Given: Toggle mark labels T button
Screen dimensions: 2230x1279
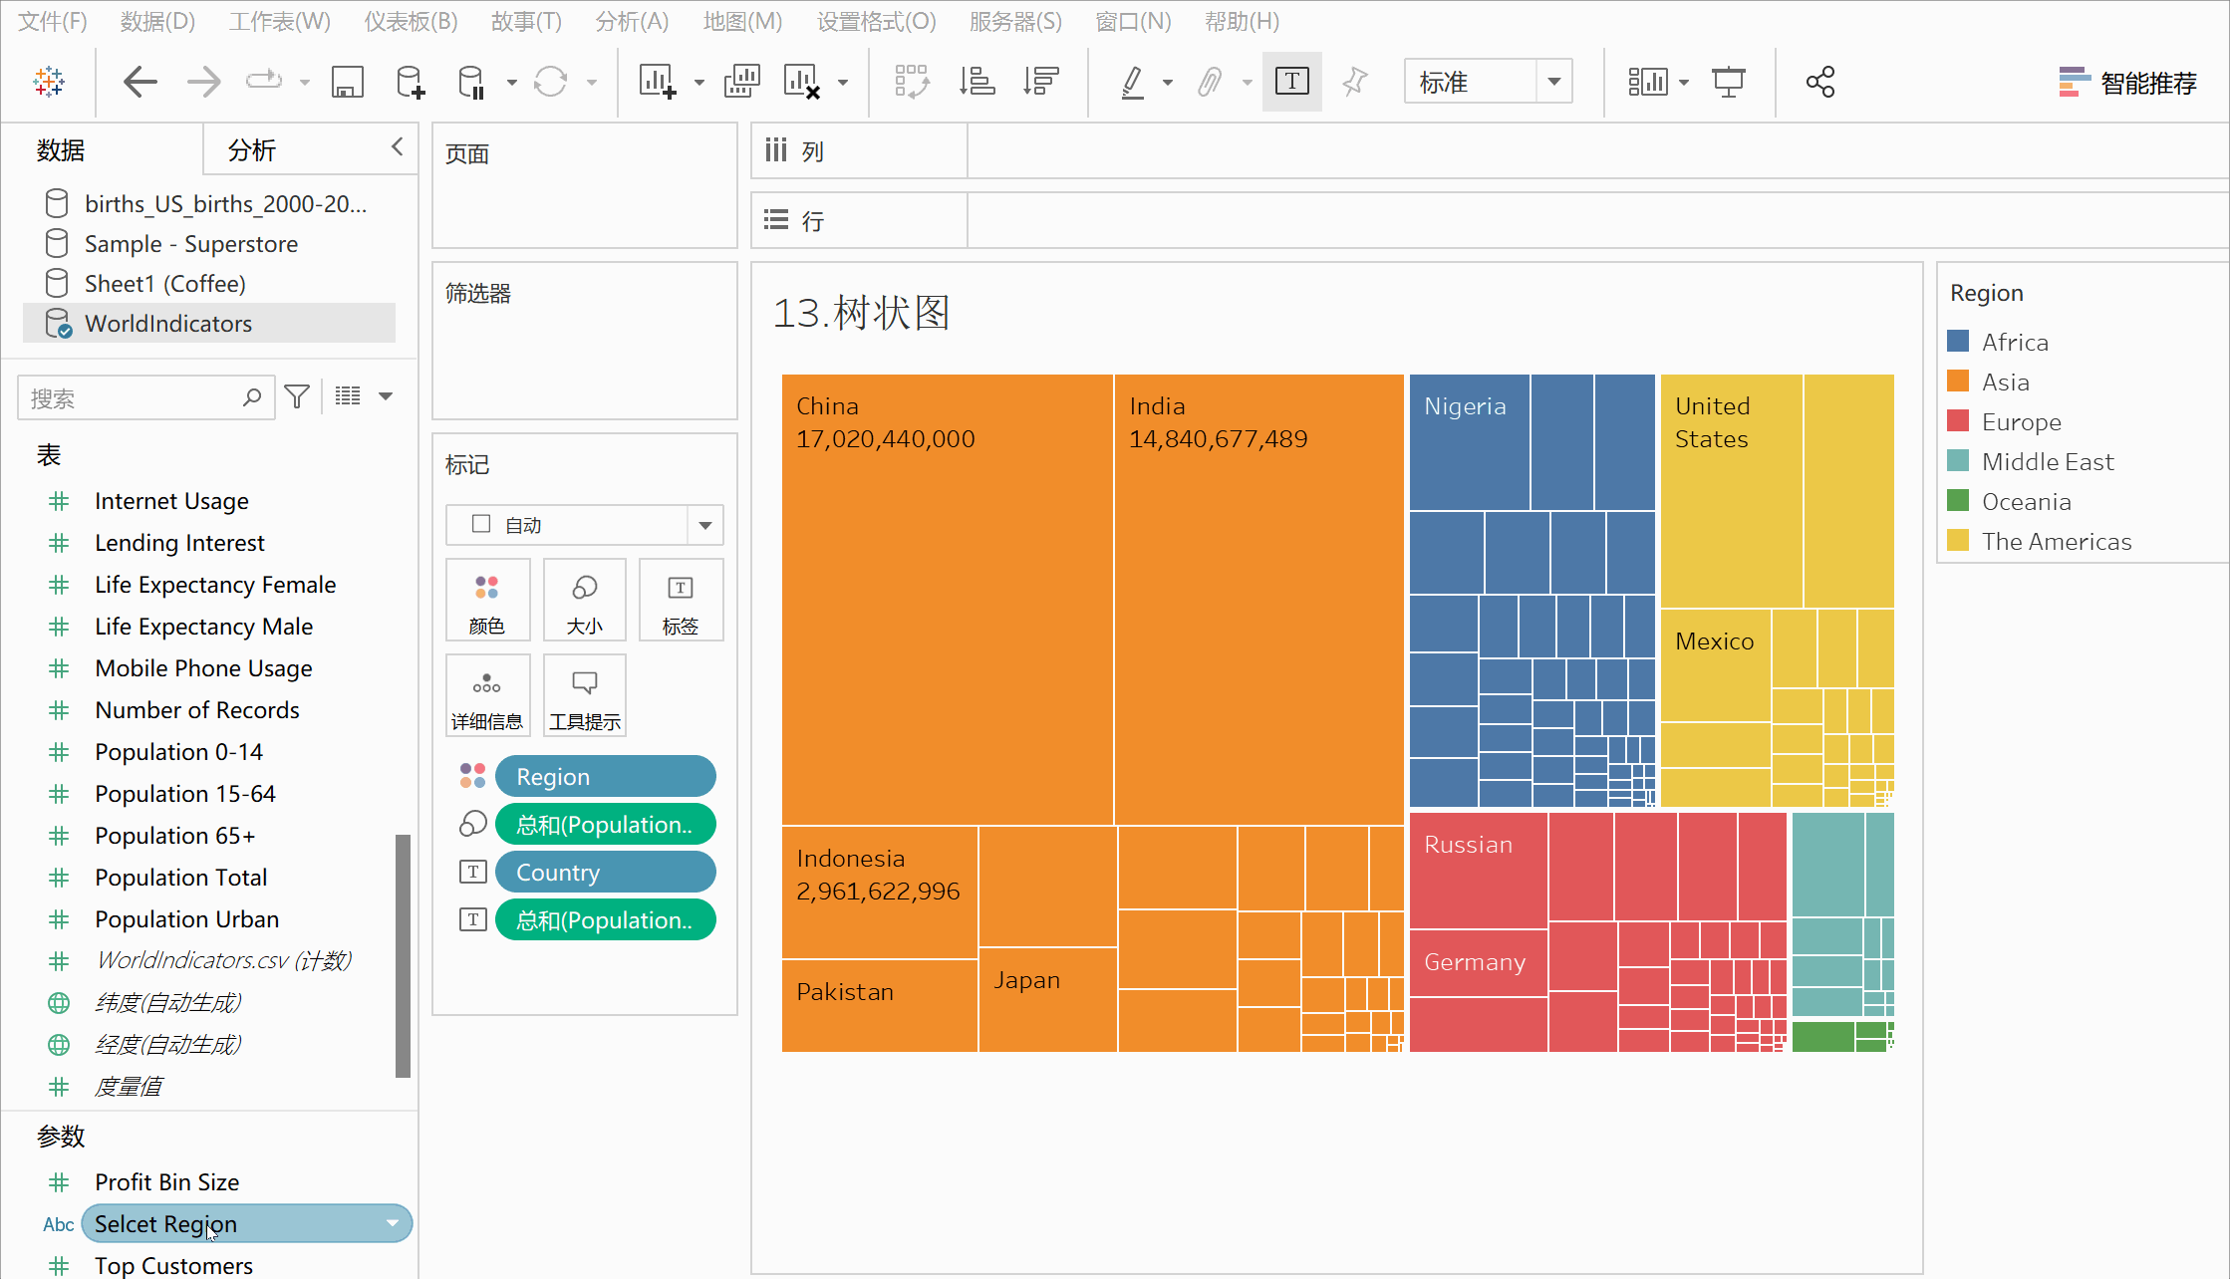Looking at the screenshot, I should pyautogui.click(x=1291, y=82).
